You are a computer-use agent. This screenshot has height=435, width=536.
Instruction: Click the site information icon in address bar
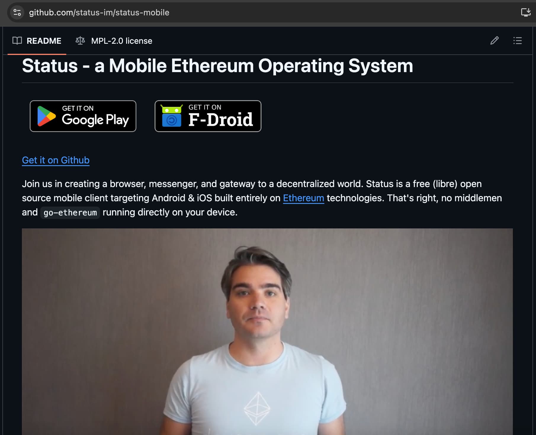click(x=17, y=12)
